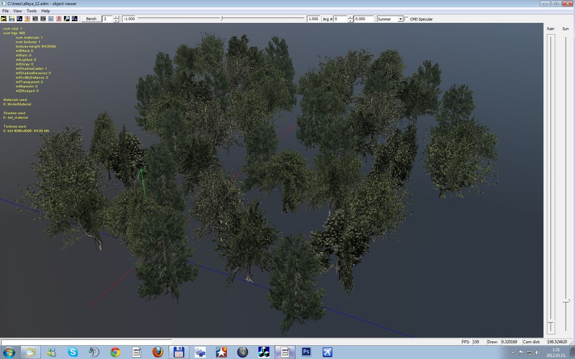Click the red figure toolbar icon

click(x=59, y=19)
